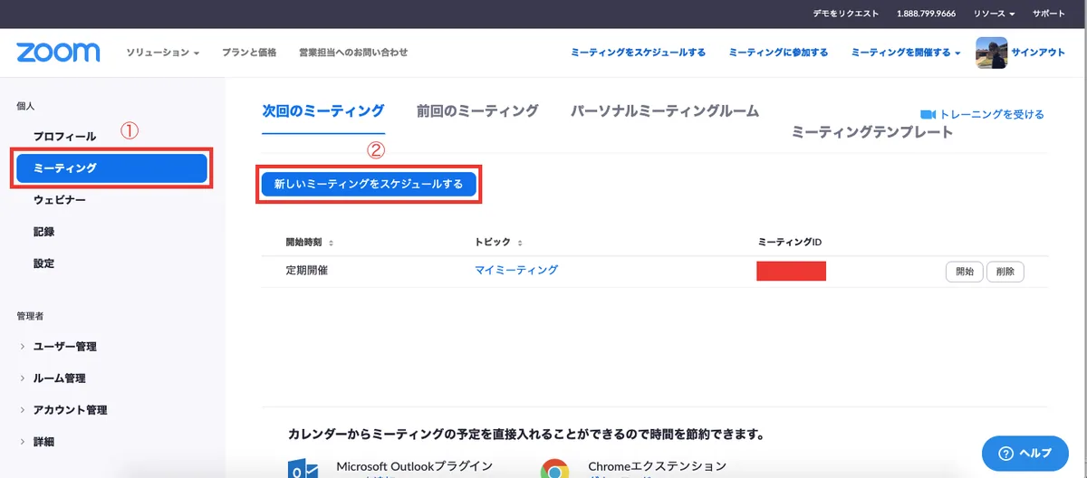Switch to パーソナルミーティングルーム tab
This screenshot has height=478, width=1087.
665,110
